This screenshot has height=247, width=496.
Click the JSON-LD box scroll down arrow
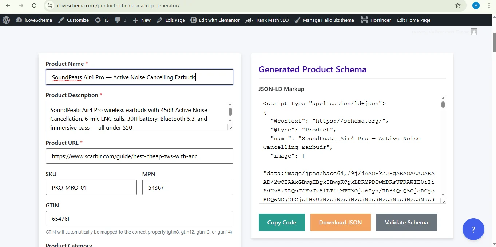[x=443, y=194]
